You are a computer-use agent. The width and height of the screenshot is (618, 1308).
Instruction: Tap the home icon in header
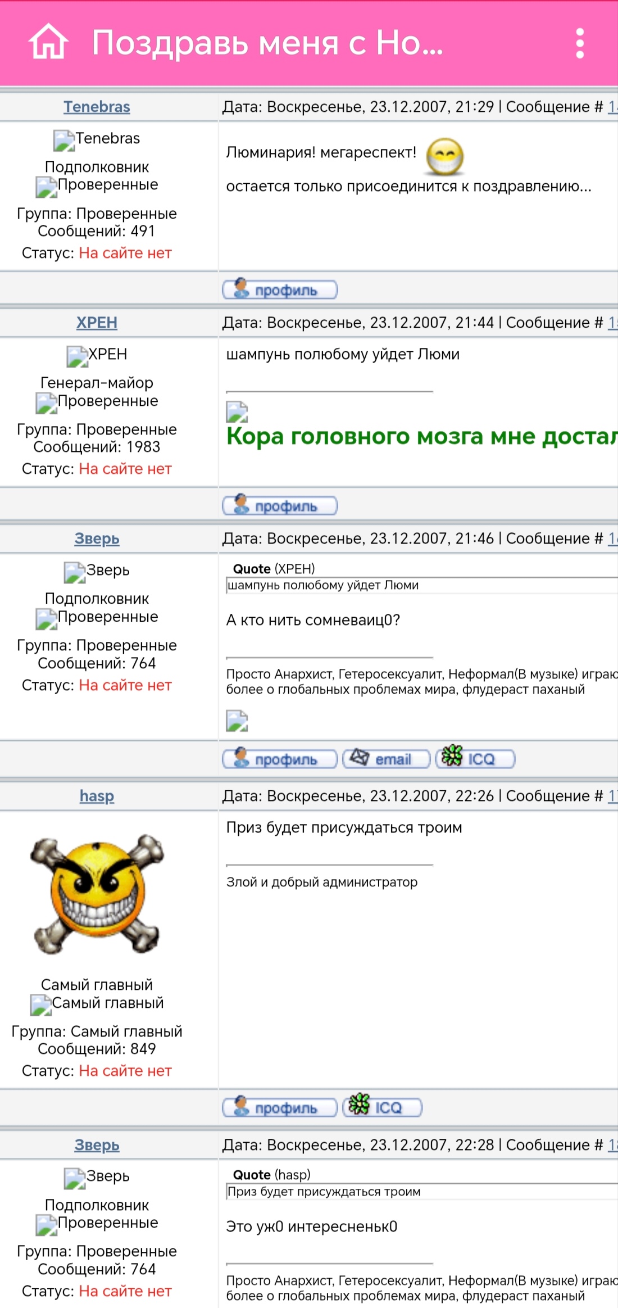[48, 43]
